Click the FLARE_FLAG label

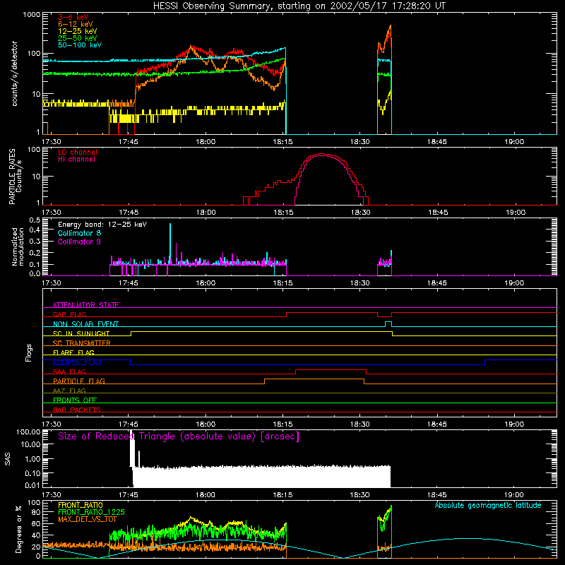(73, 352)
